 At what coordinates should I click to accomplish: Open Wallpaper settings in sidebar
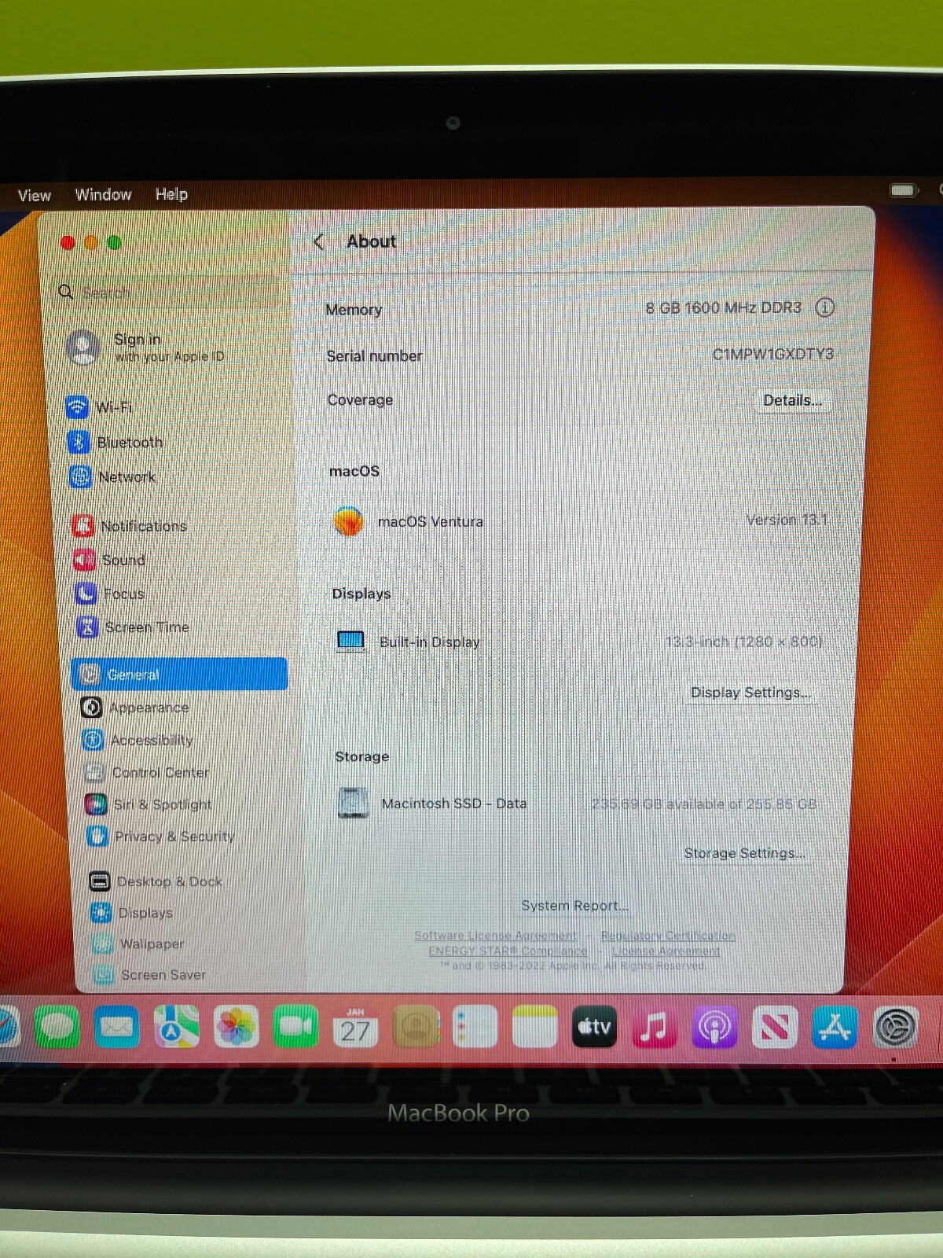click(138, 943)
